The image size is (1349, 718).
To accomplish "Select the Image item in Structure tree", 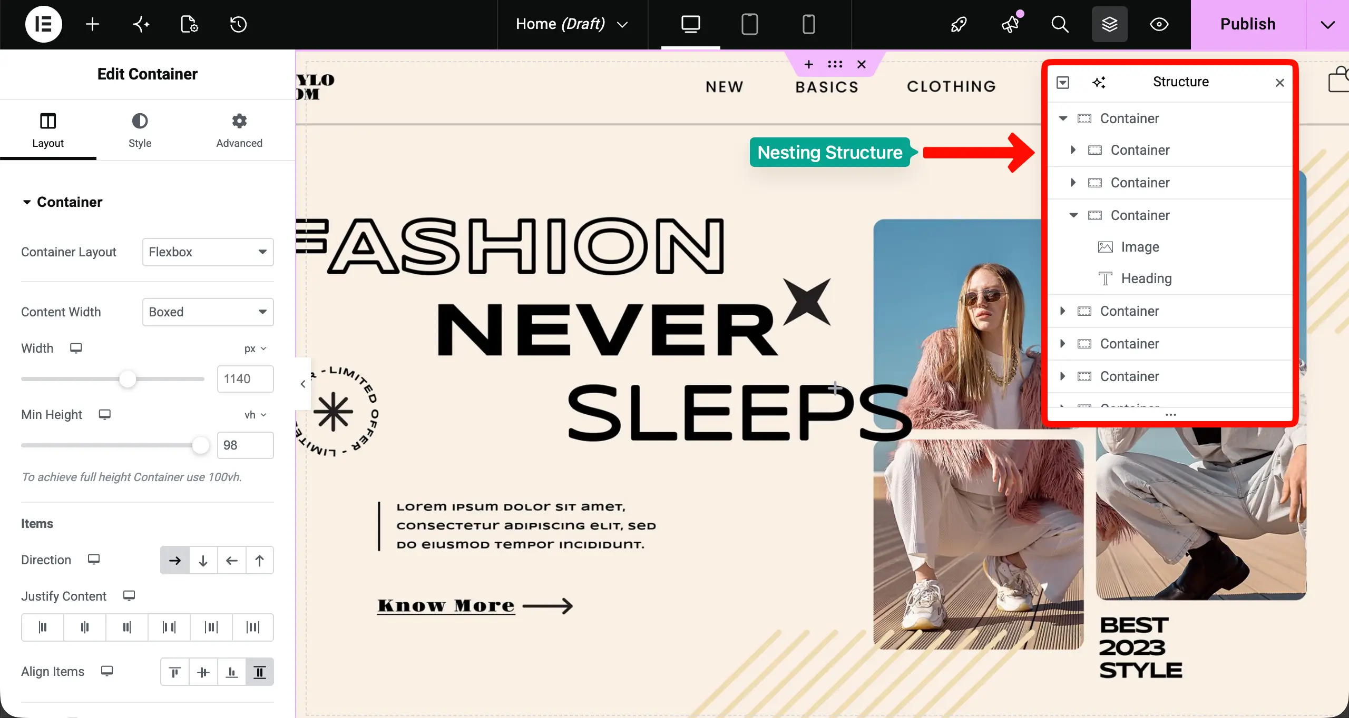I will click(x=1140, y=247).
